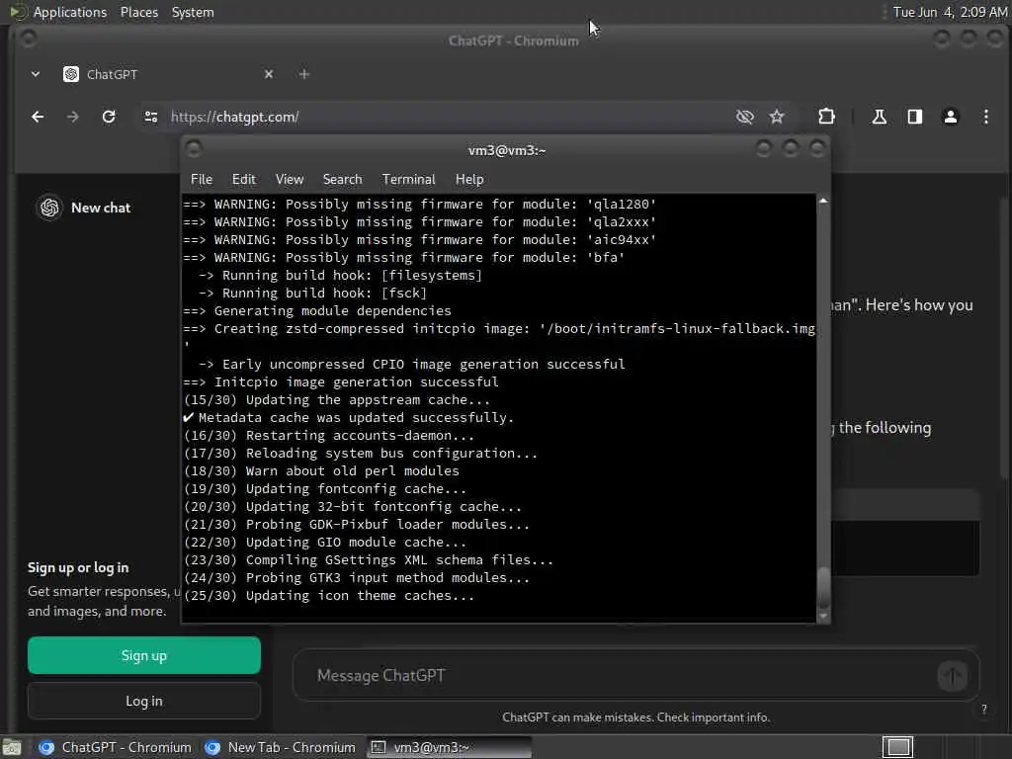Open Chrome Labs flask icon
Viewport: 1012px width, 759px height.
click(x=879, y=117)
